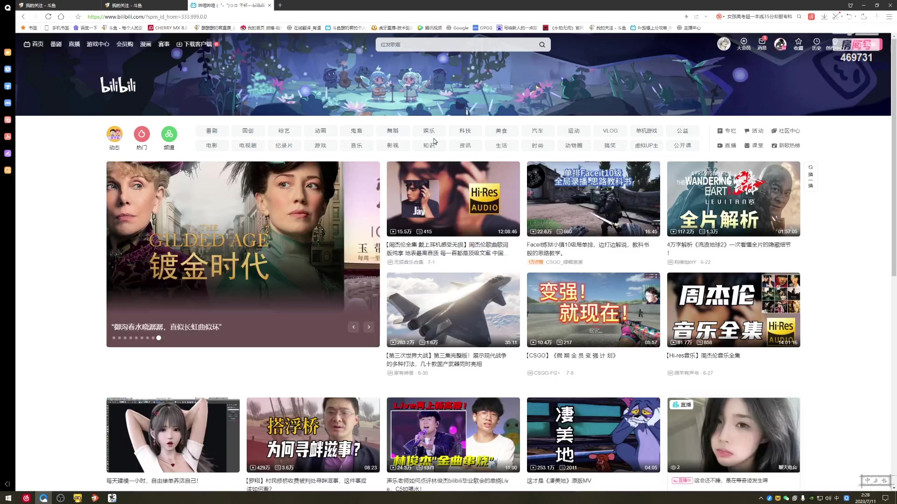Click the search magnifier in bilibili search box

point(542,45)
